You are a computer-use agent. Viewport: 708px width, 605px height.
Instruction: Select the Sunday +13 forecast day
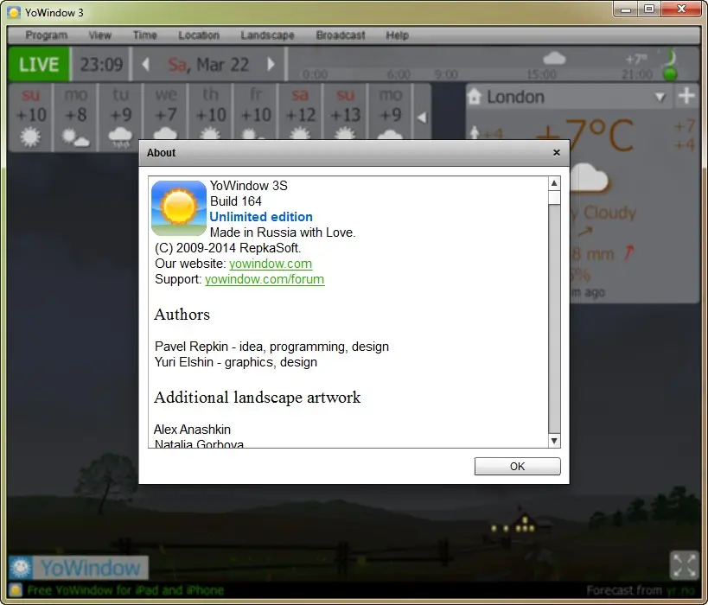(x=346, y=113)
